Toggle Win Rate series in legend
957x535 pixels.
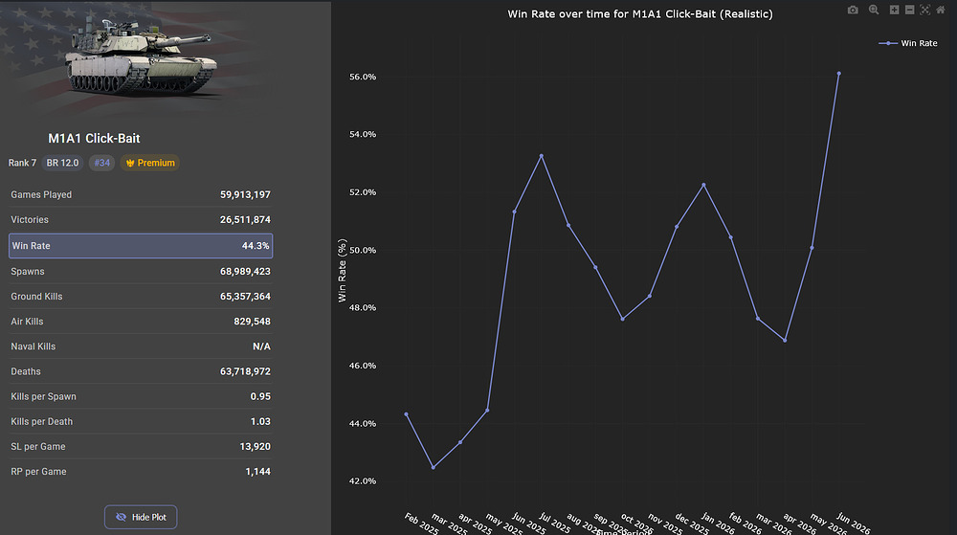pos(908,43)
